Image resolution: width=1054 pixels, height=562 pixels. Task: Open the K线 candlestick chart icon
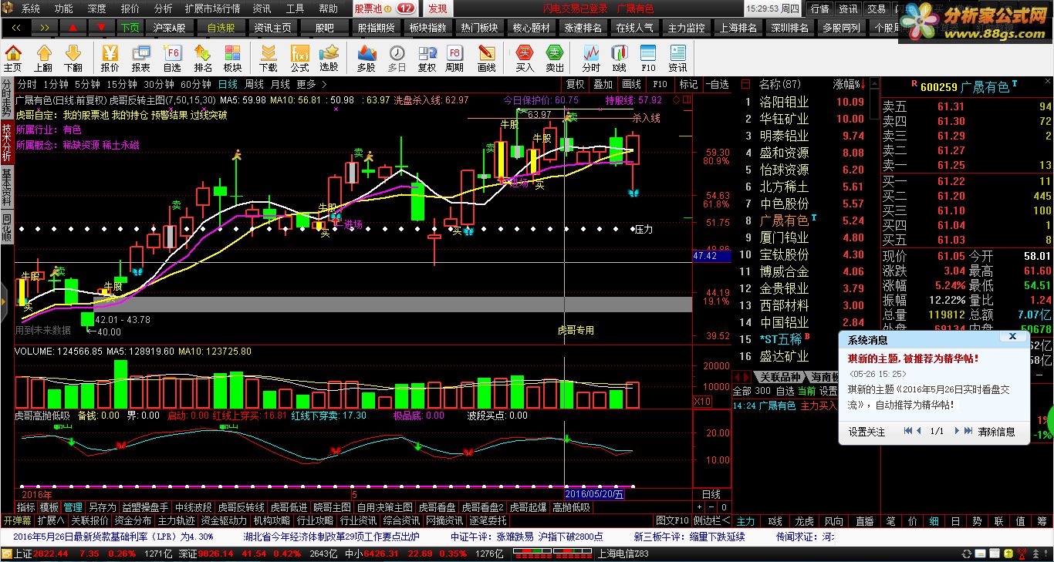[620, 59]
